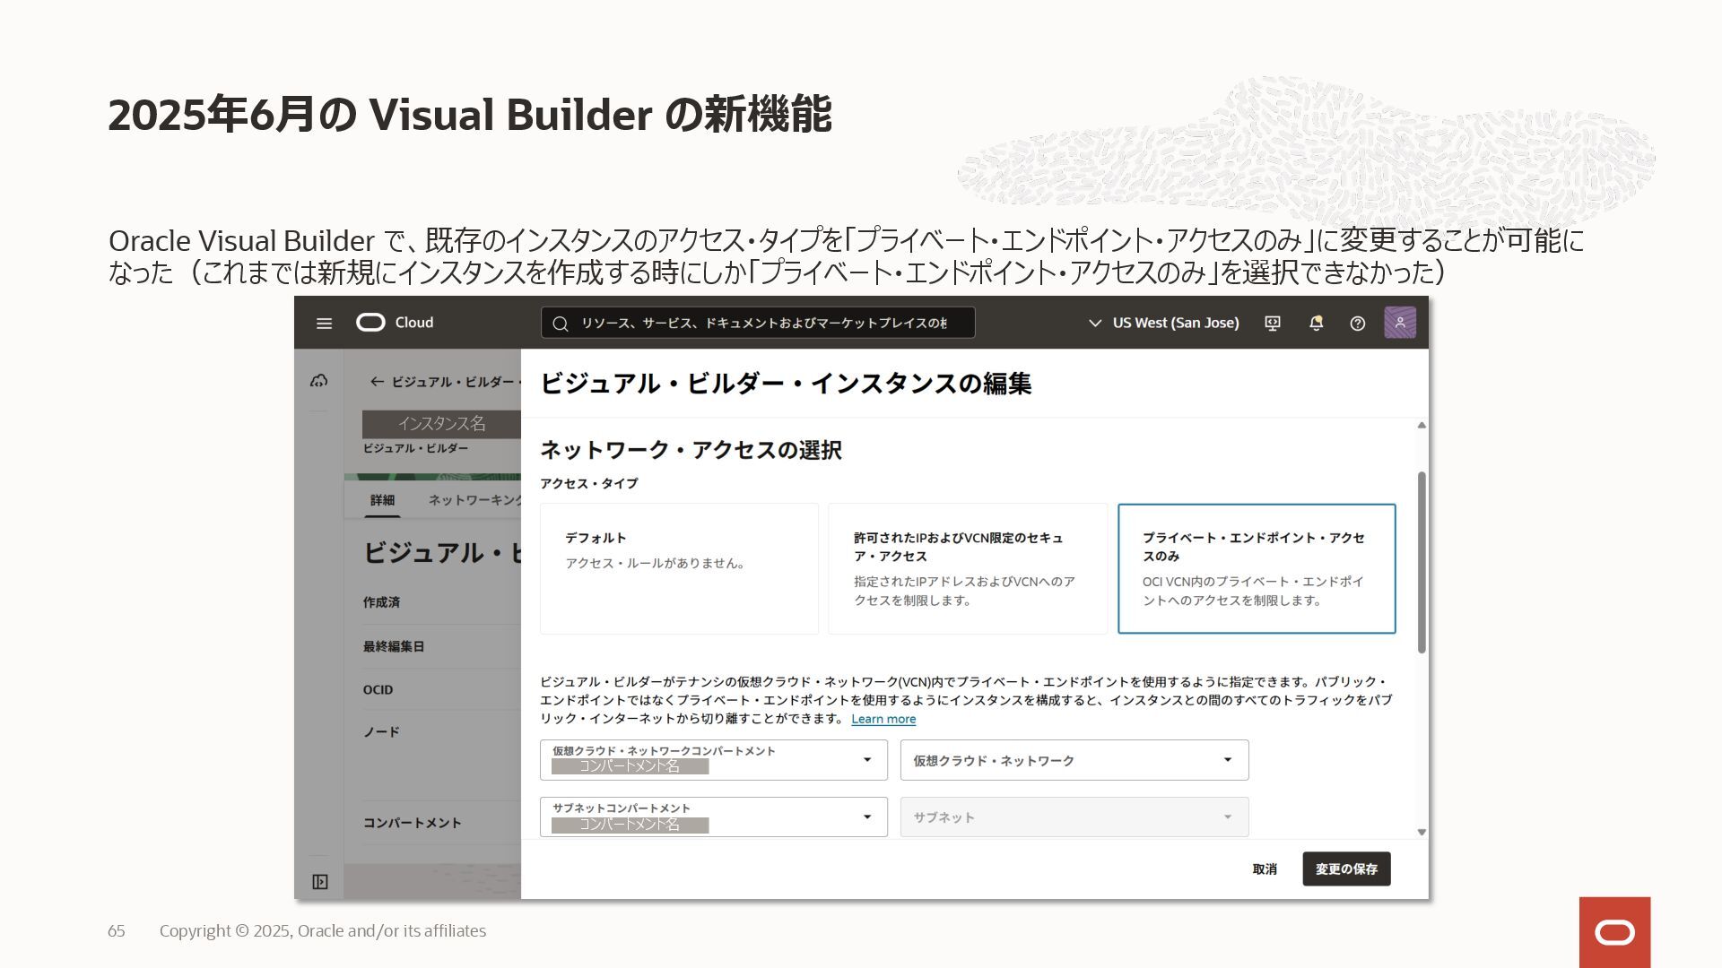Open the hamburger navigation menu
Viewport: 1722px width, 968px height.
coord(325,324)
